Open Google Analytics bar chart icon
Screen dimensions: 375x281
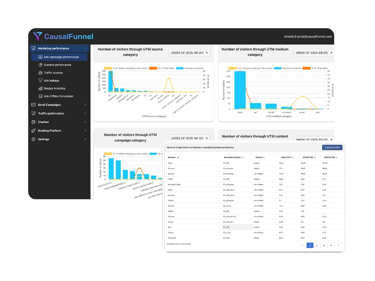(40, 89)
